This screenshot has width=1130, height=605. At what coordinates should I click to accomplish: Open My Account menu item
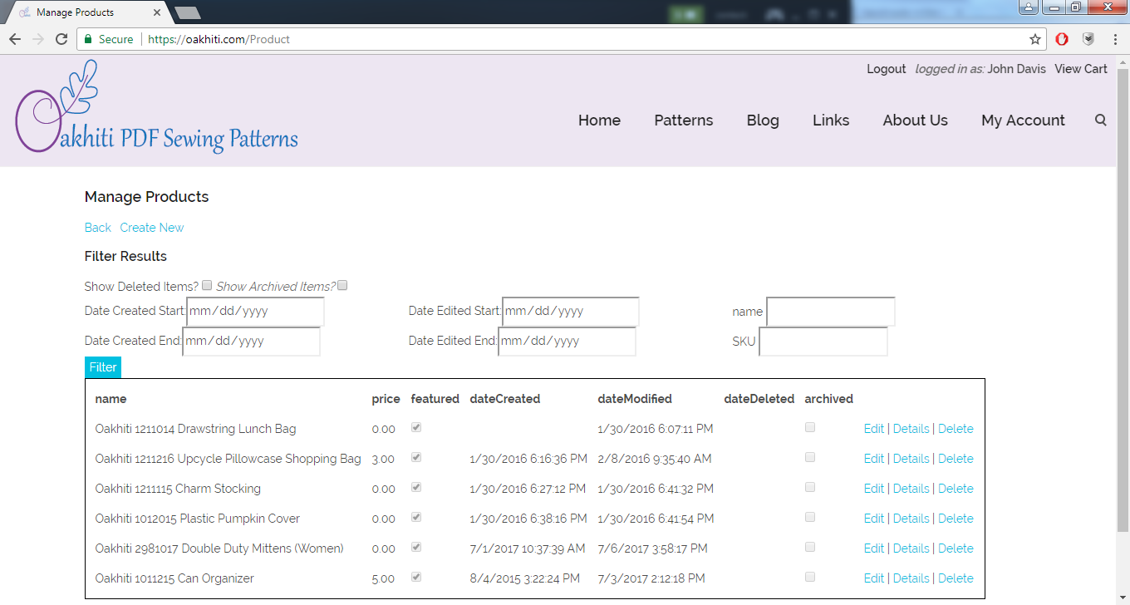[x=1023, y=120]
